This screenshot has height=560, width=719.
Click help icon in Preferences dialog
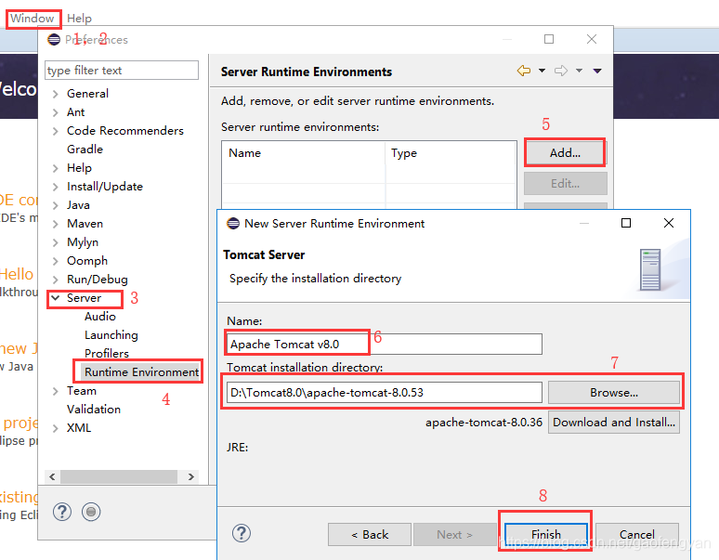click(62, 512)
